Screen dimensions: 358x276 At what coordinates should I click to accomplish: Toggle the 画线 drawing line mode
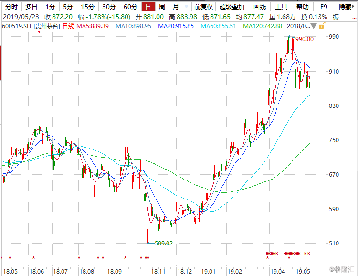coord(260,7)
